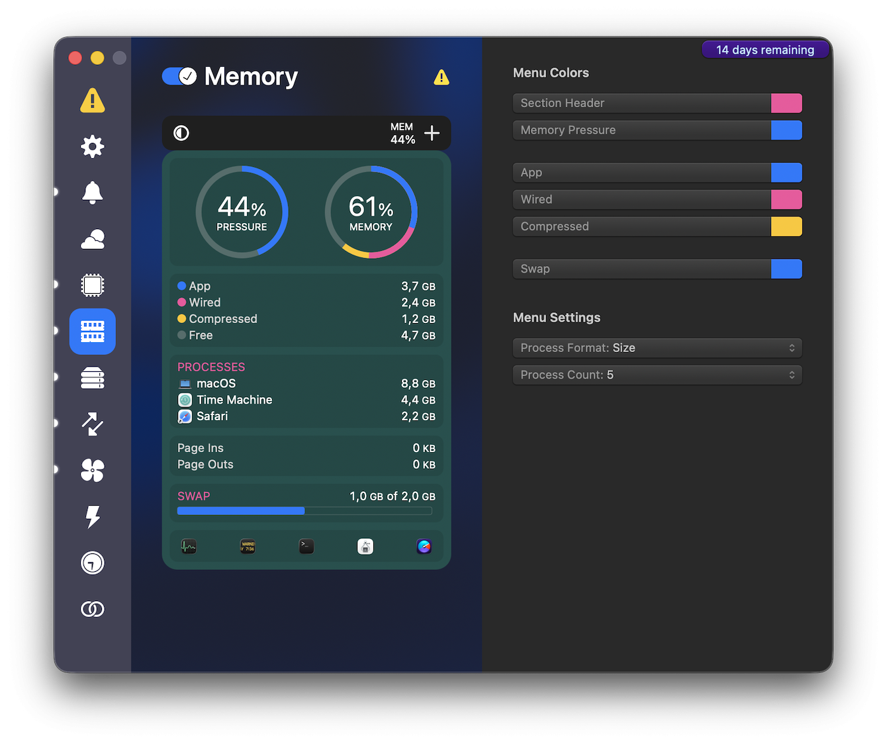887x744 pixels.
Task: Change the Wired memory color swatch
Action: (x=787, y=199)
